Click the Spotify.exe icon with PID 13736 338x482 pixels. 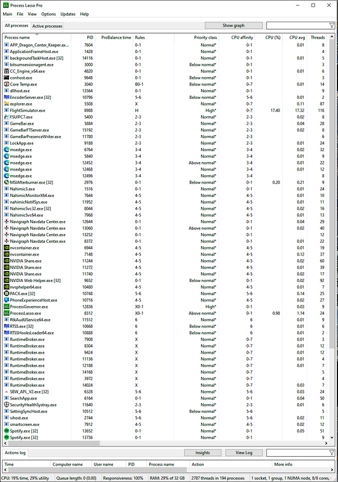[7, 437]
